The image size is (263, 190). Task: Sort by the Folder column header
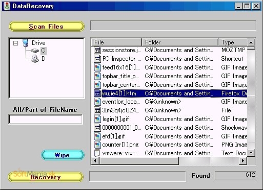[180, 42]
